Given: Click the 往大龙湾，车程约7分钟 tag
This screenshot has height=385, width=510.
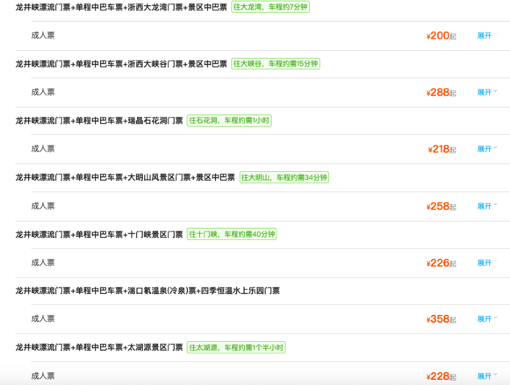Looking at the screenshot, I should pyautogui.click(x=270, y=7).
